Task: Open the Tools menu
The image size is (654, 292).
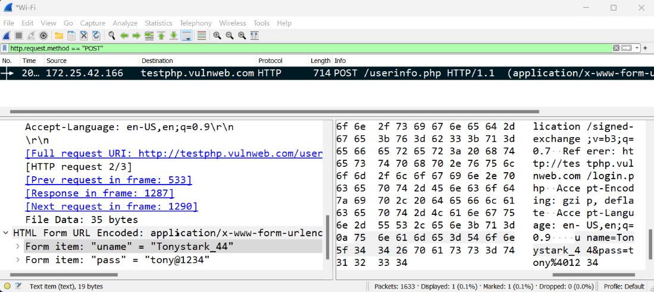Action: pos(261,23)
